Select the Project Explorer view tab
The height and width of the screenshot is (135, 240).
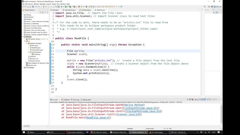(29, 10)
